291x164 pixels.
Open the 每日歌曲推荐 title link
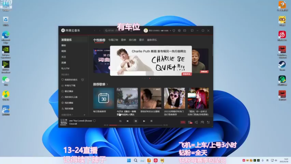tap(99, 112)
